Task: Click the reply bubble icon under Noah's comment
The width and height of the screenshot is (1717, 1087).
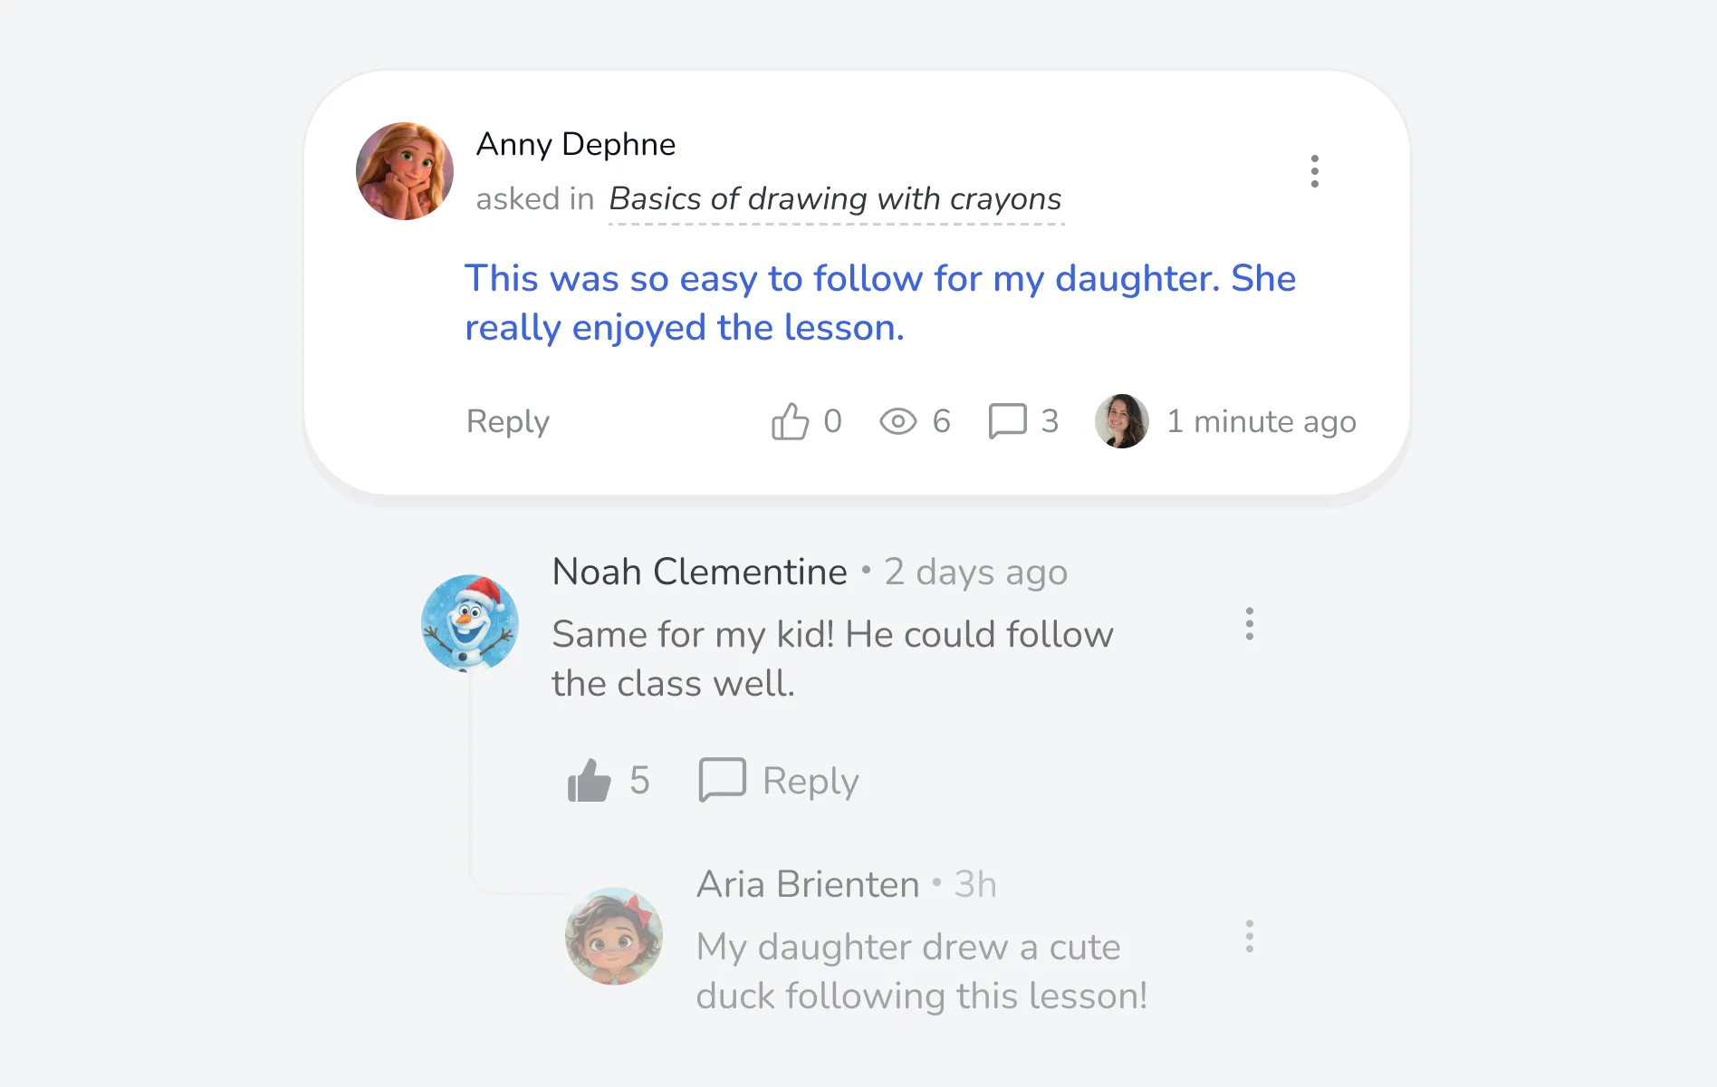Action: tap(722, 780)
